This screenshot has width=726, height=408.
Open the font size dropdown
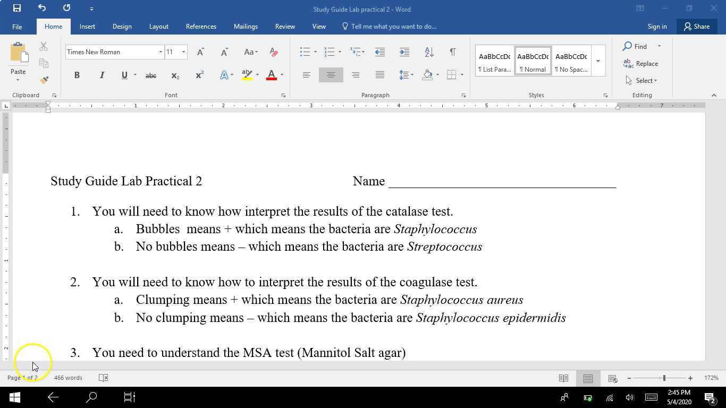[183, 52]
